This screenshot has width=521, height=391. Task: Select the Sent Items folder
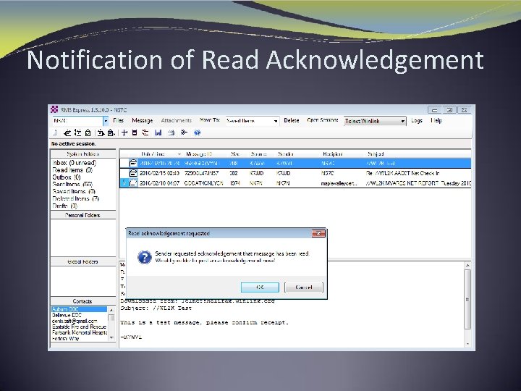tap(72, 184)
